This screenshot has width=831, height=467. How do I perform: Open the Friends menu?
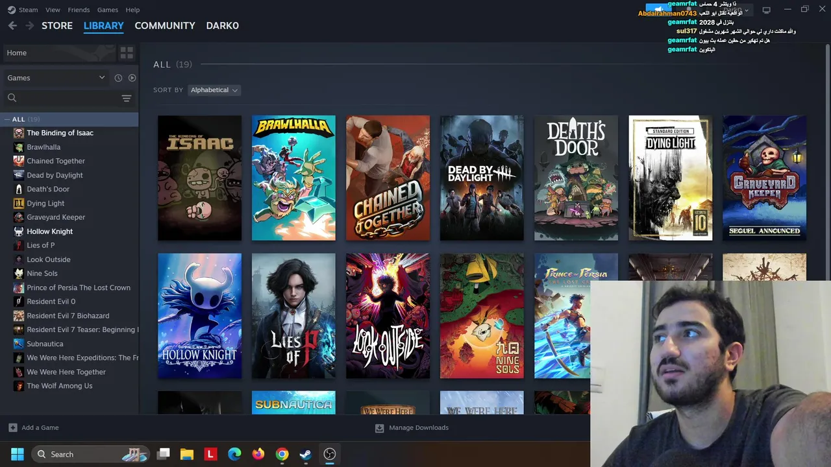(79, 10)
